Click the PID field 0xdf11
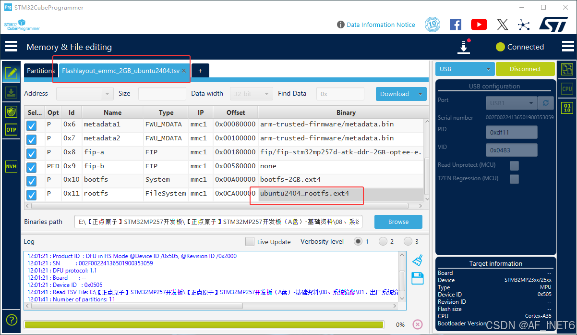 pos(512,132)
